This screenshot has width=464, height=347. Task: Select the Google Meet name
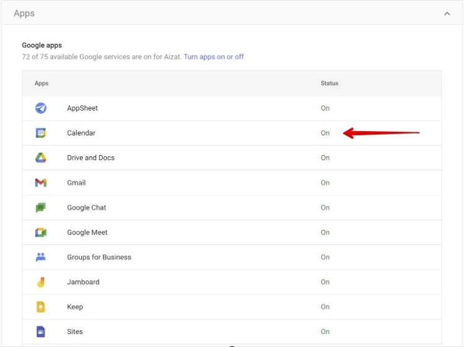(x=87, y=232)
